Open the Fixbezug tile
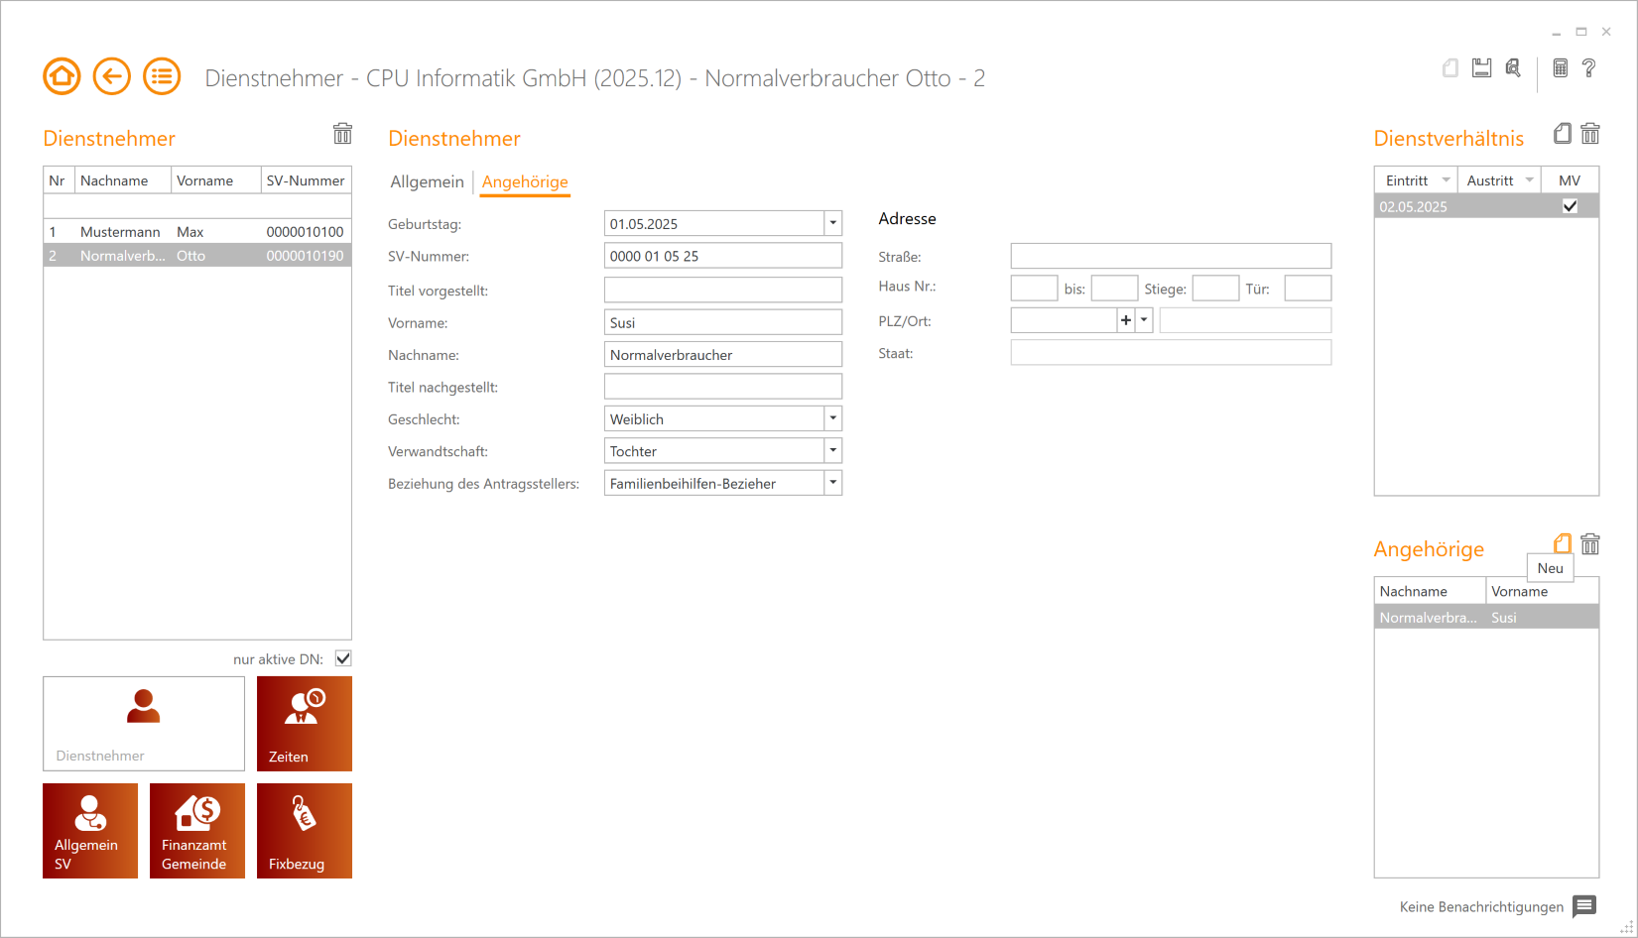 pos(305,831)
